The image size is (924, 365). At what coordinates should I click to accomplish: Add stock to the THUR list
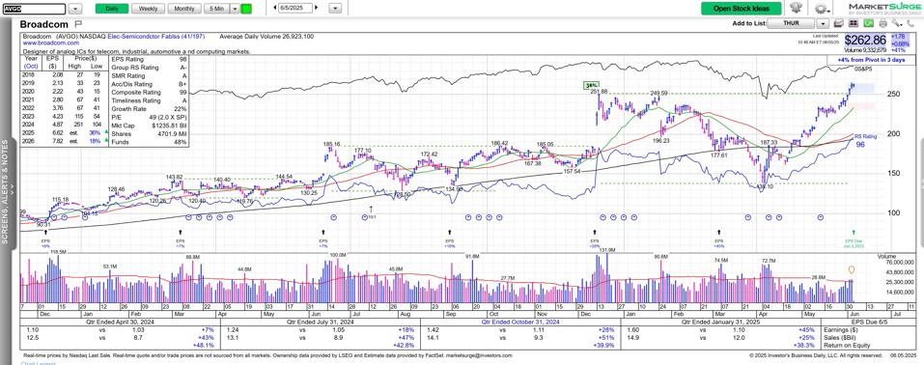point(792,23)
